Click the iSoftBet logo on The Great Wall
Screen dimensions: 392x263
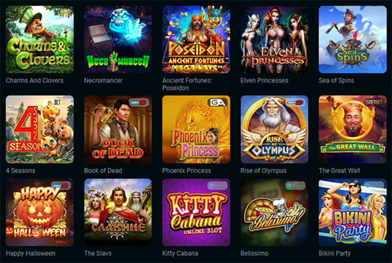pos(374,102)
